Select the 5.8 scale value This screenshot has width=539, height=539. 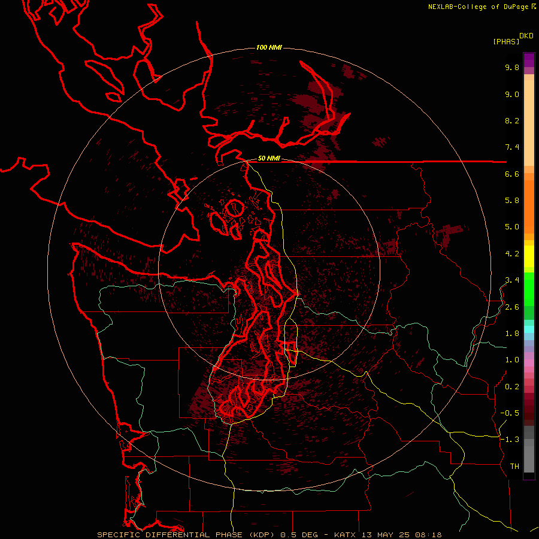coord(512,201)
